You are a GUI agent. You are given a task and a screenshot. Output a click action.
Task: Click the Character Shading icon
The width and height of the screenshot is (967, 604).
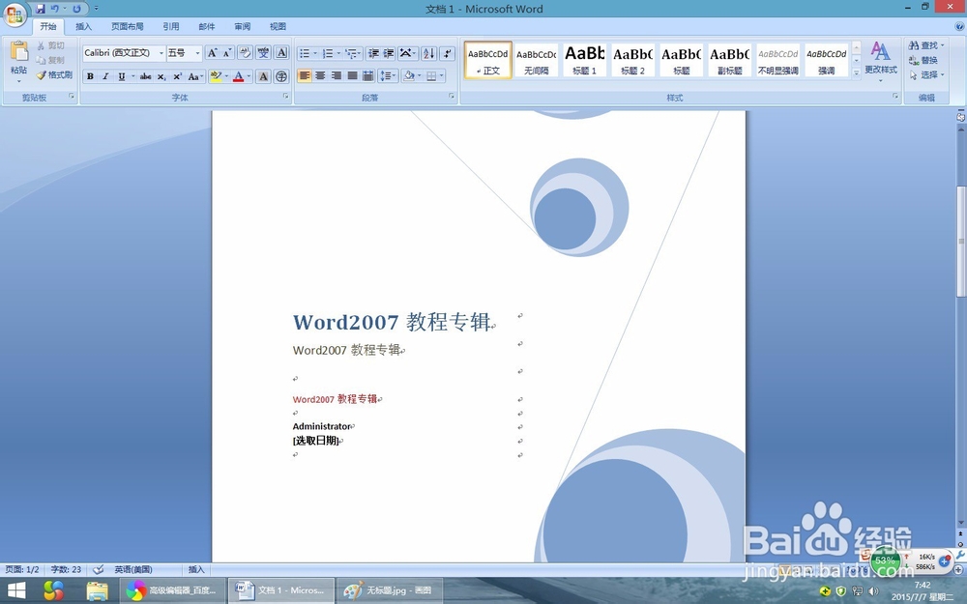pyautogui.click(x=263, y=76)
